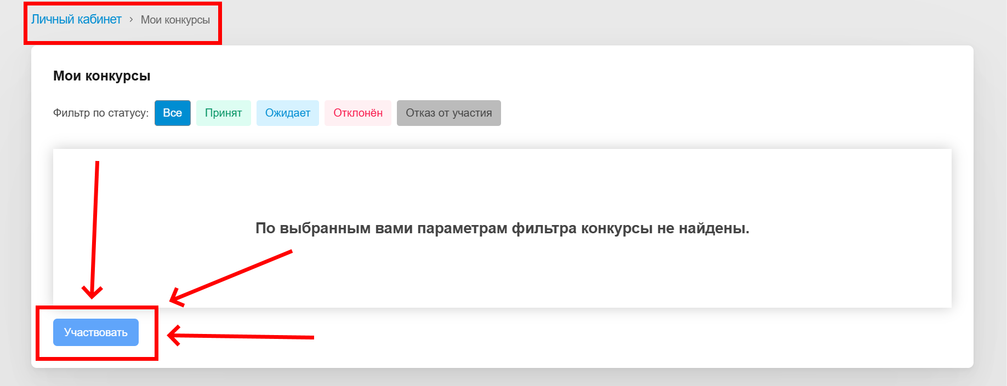The width and height of the screenshot is (1007, 386).
Task: Filter contests by Ожидает status
Action: tap(287, 113)
